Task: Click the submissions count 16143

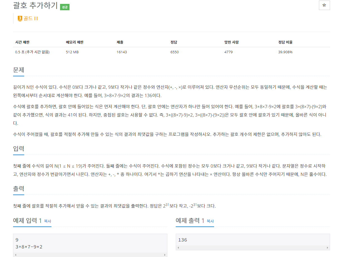Action: (x=122, y=52)
